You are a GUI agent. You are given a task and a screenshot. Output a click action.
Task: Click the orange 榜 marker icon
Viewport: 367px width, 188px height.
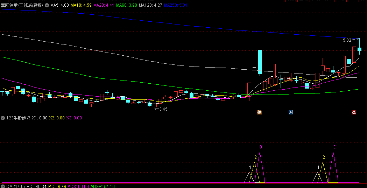tap(259, 112)
